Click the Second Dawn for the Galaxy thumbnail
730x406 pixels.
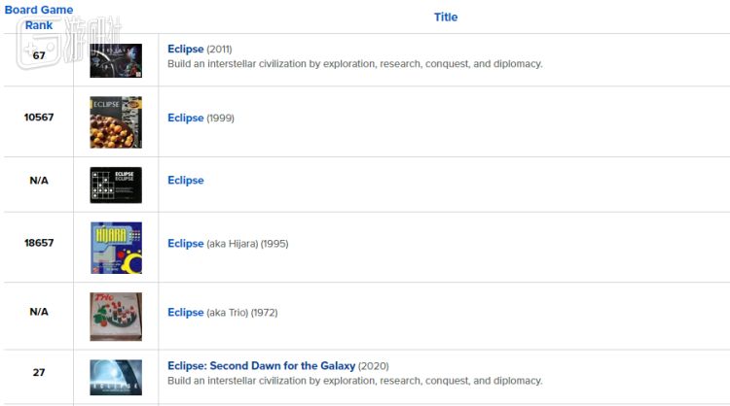coord(116,377)
